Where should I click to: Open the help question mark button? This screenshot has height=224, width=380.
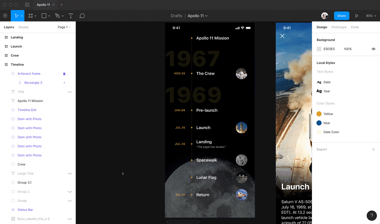[372, 215]
